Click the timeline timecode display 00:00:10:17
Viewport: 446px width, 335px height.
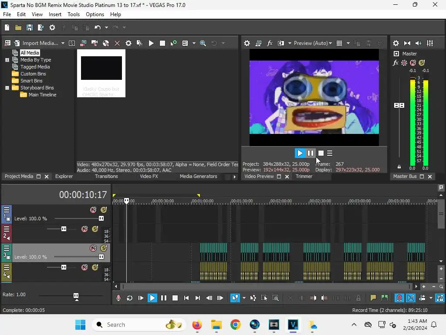click(x=83, y=195)
